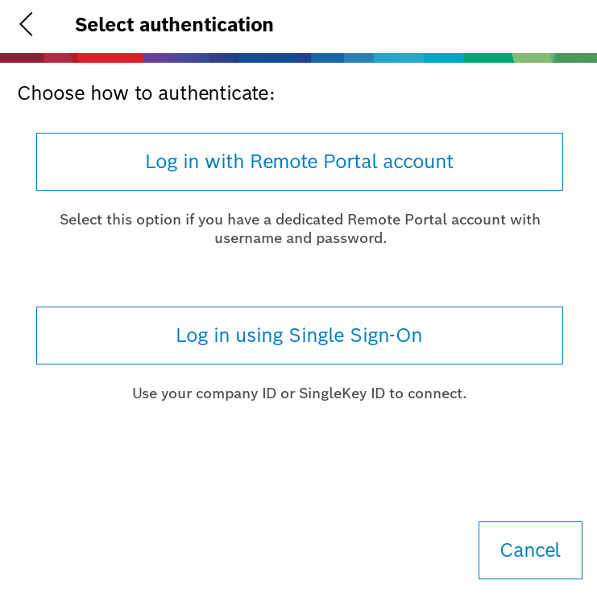Click the SingleKey ID description text
Screen dimensions: 597x593
(299, 393)
